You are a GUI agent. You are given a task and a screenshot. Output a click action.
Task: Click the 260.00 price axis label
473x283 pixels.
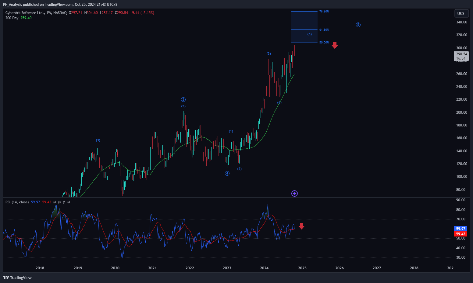461,74
